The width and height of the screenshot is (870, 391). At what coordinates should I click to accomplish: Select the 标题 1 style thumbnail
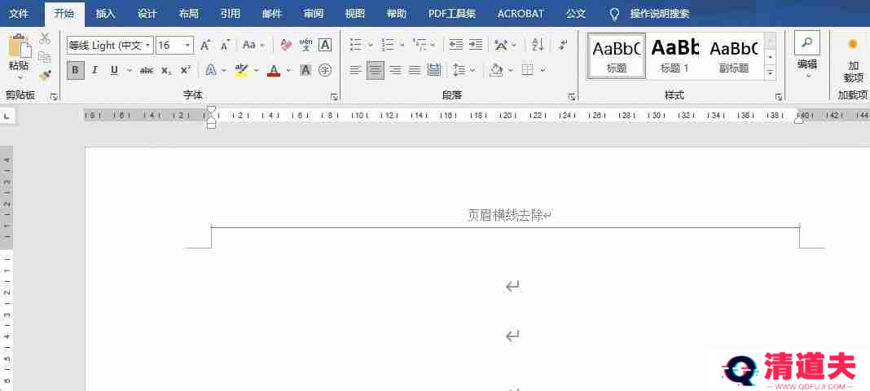click(x=674, y=55)
